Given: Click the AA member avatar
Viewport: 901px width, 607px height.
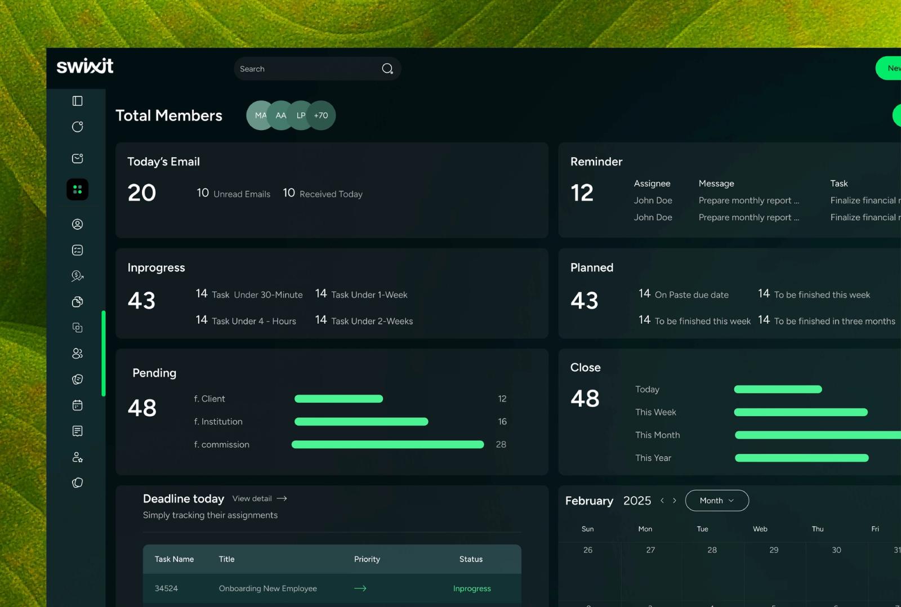Looking at the screenshot, I should click(x=280, y=115).
